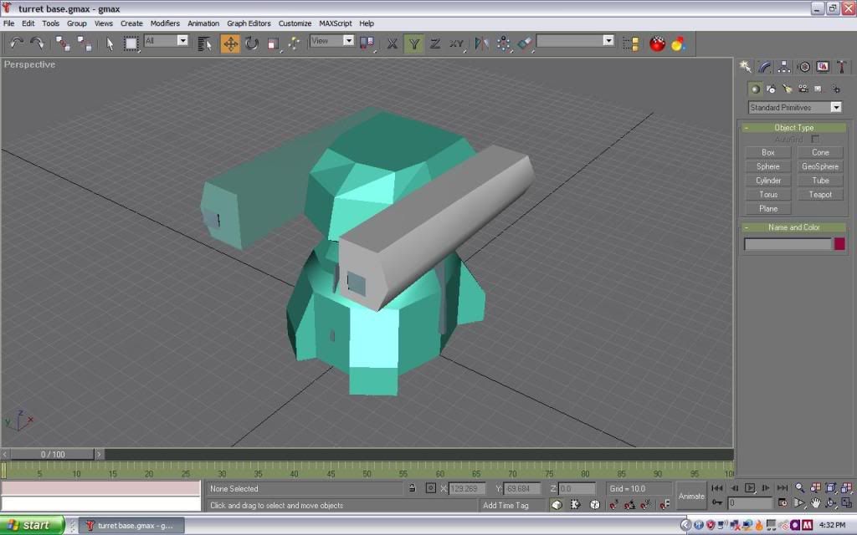Click the Redo arrow icon
The height and width of the screenshot is (535, 857).
click(37, 43)
